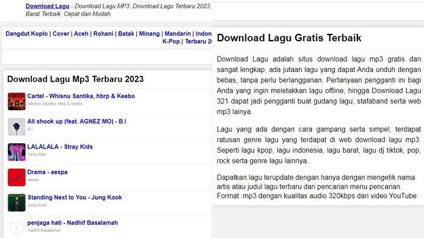
Task: Click the gray 'aespa' artist subtitle
Action: point(33,180)
